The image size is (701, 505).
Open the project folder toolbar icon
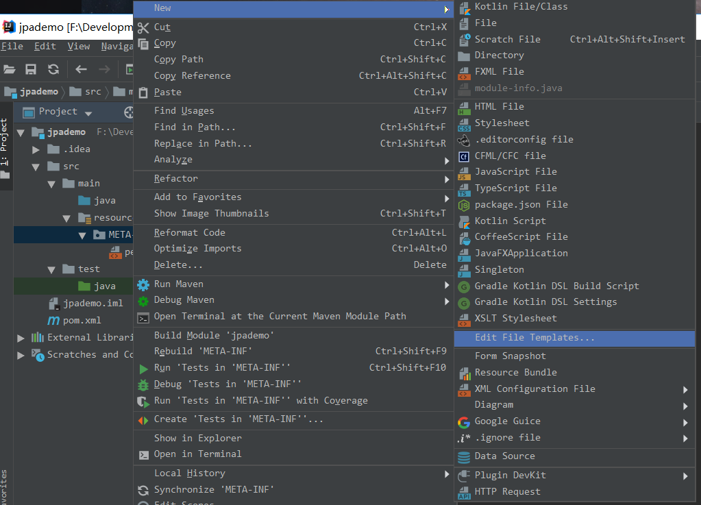pyautogui.click(x=10, y=69)
